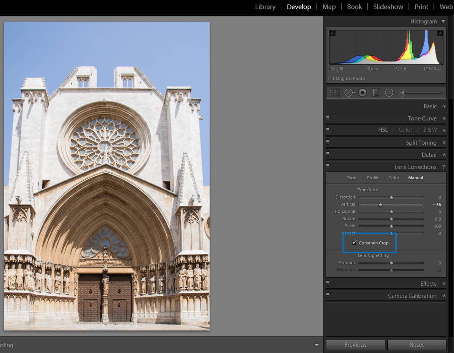Screen dimensions: 454x353
Task: Click the vignetting Amount slider handle
Action: pos(391,263)
